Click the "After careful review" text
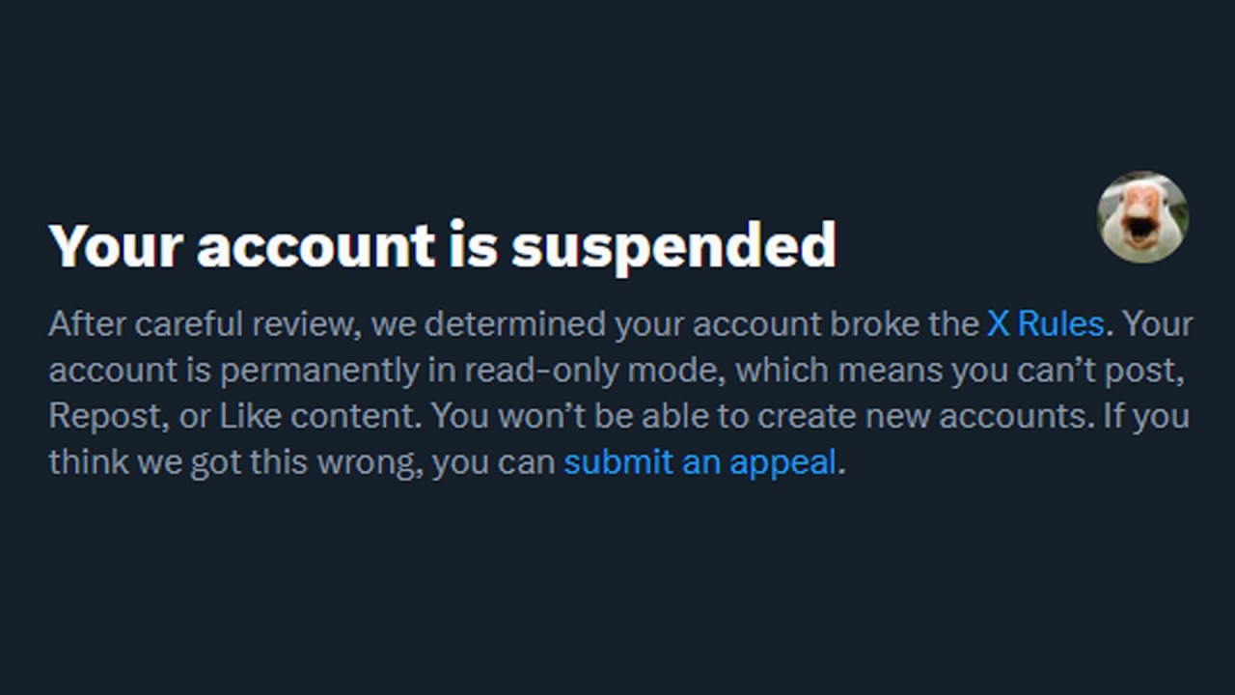This screenshot has height=695, width=1235. tap(205, 323)
